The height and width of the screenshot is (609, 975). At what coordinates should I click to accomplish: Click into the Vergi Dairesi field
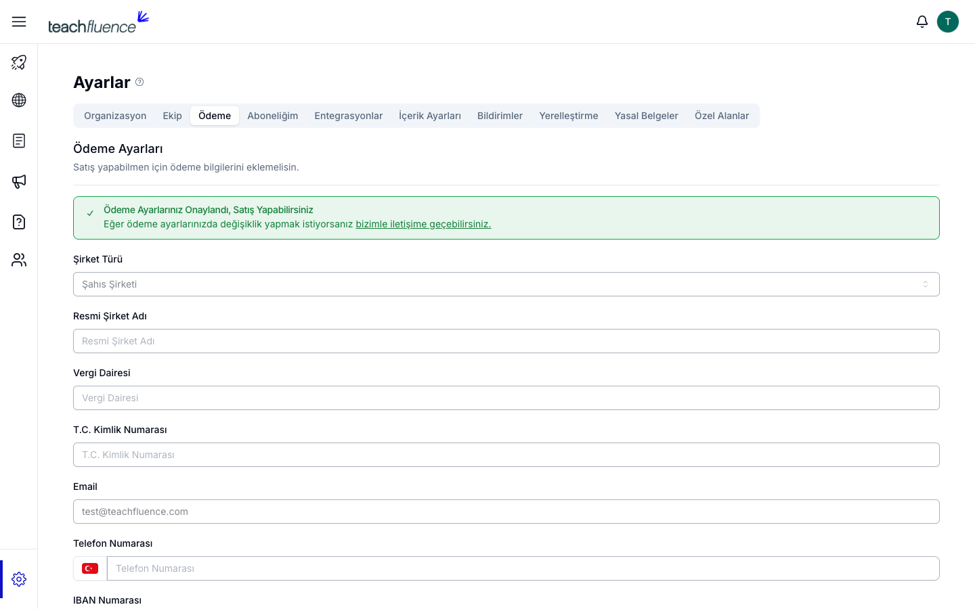[506, 398]
